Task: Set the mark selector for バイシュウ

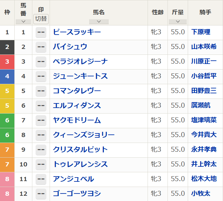Action: (41, 47)
